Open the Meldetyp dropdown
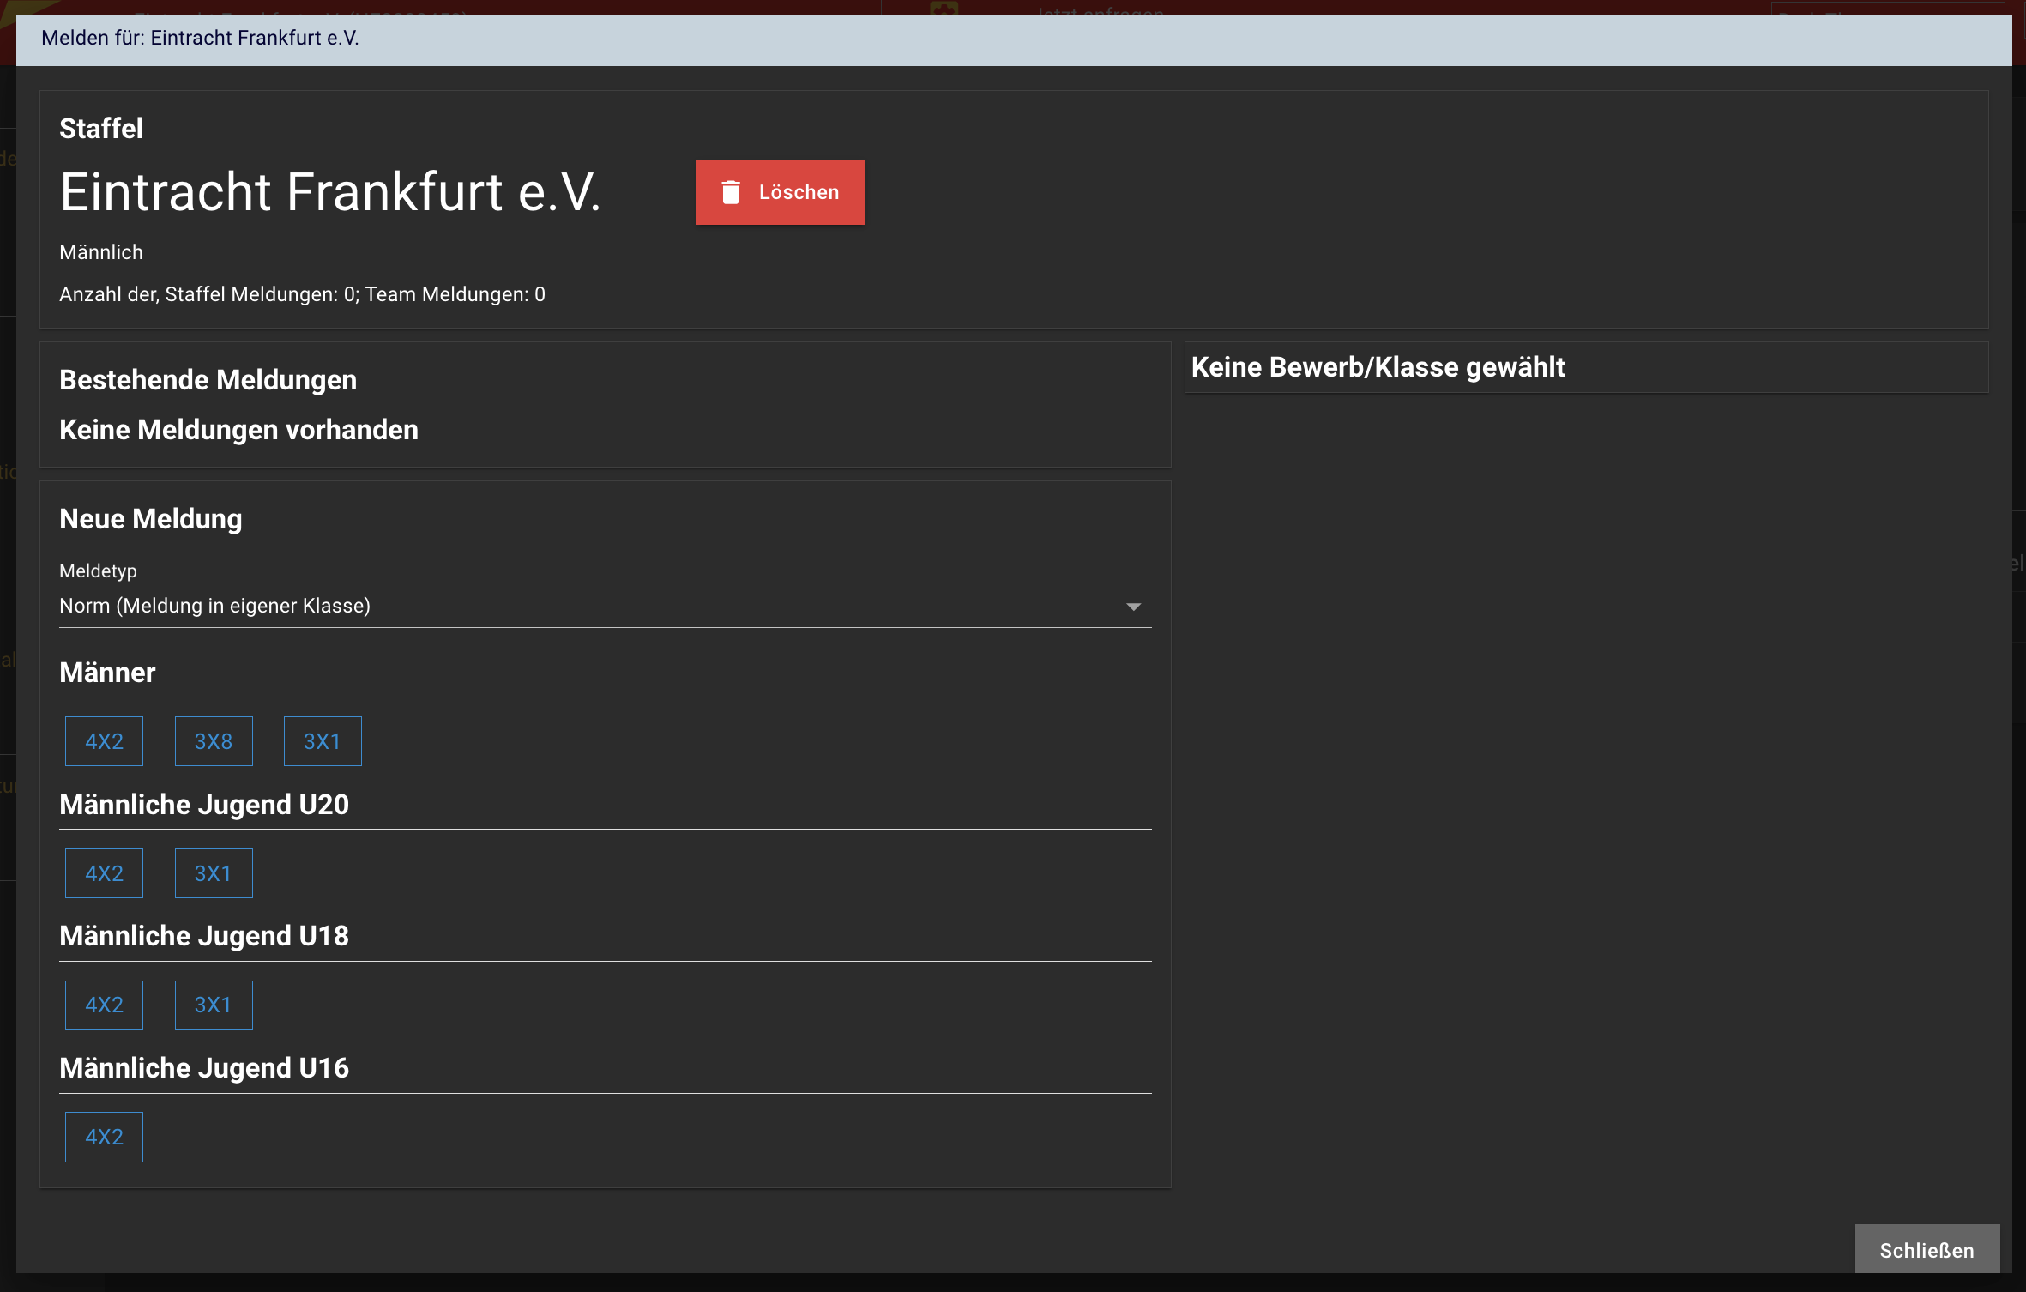 pos(605,606)
